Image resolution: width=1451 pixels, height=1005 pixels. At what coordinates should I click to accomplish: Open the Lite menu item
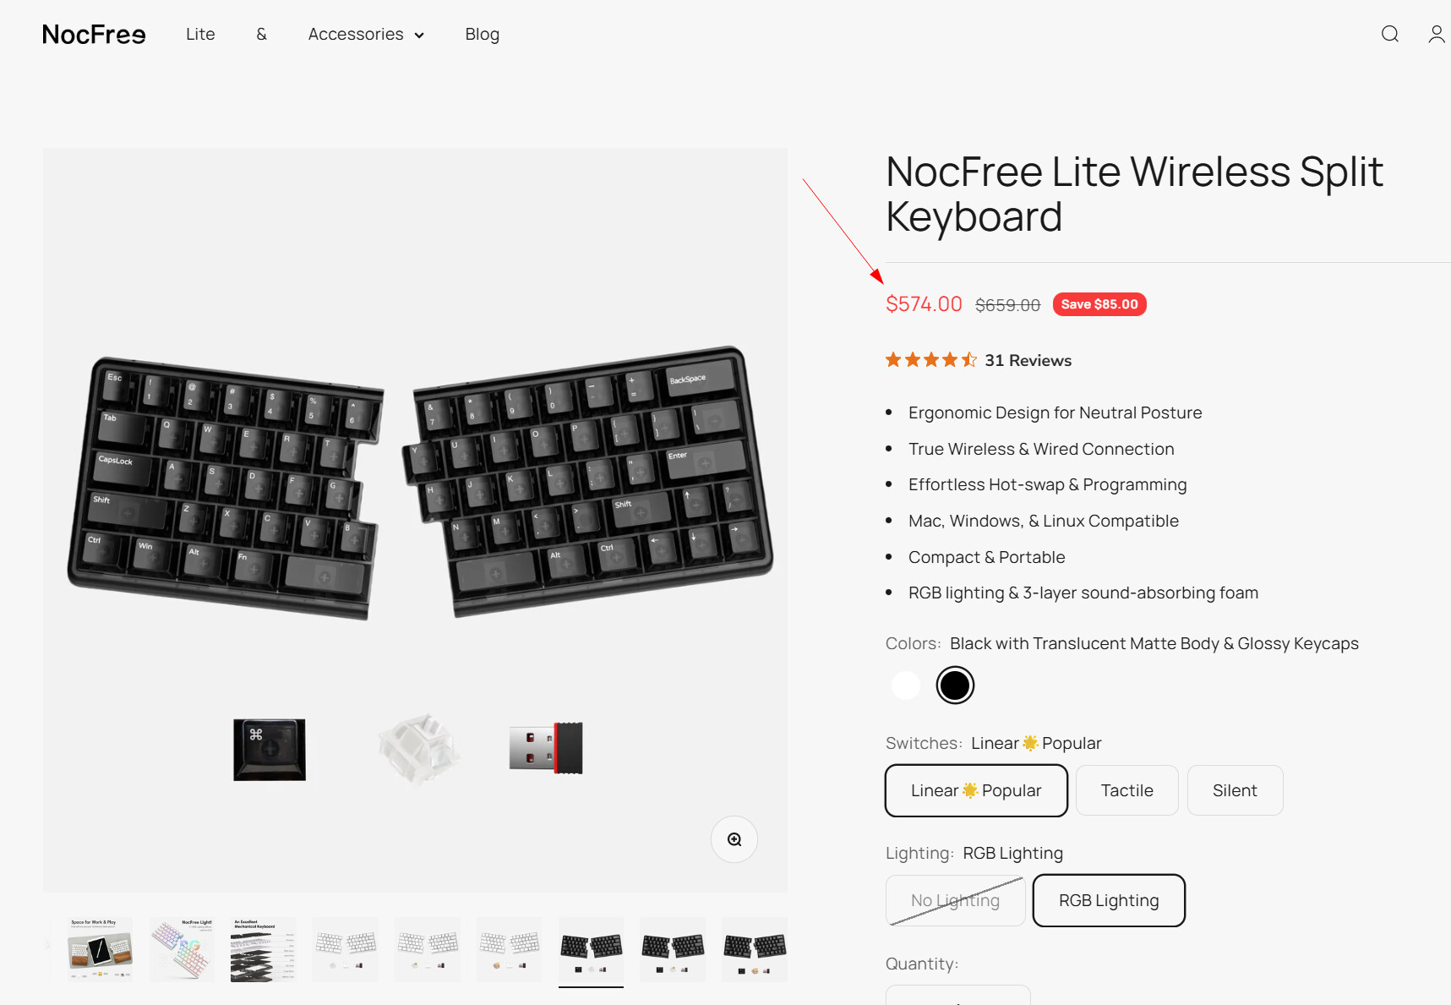tap(200, 35)
